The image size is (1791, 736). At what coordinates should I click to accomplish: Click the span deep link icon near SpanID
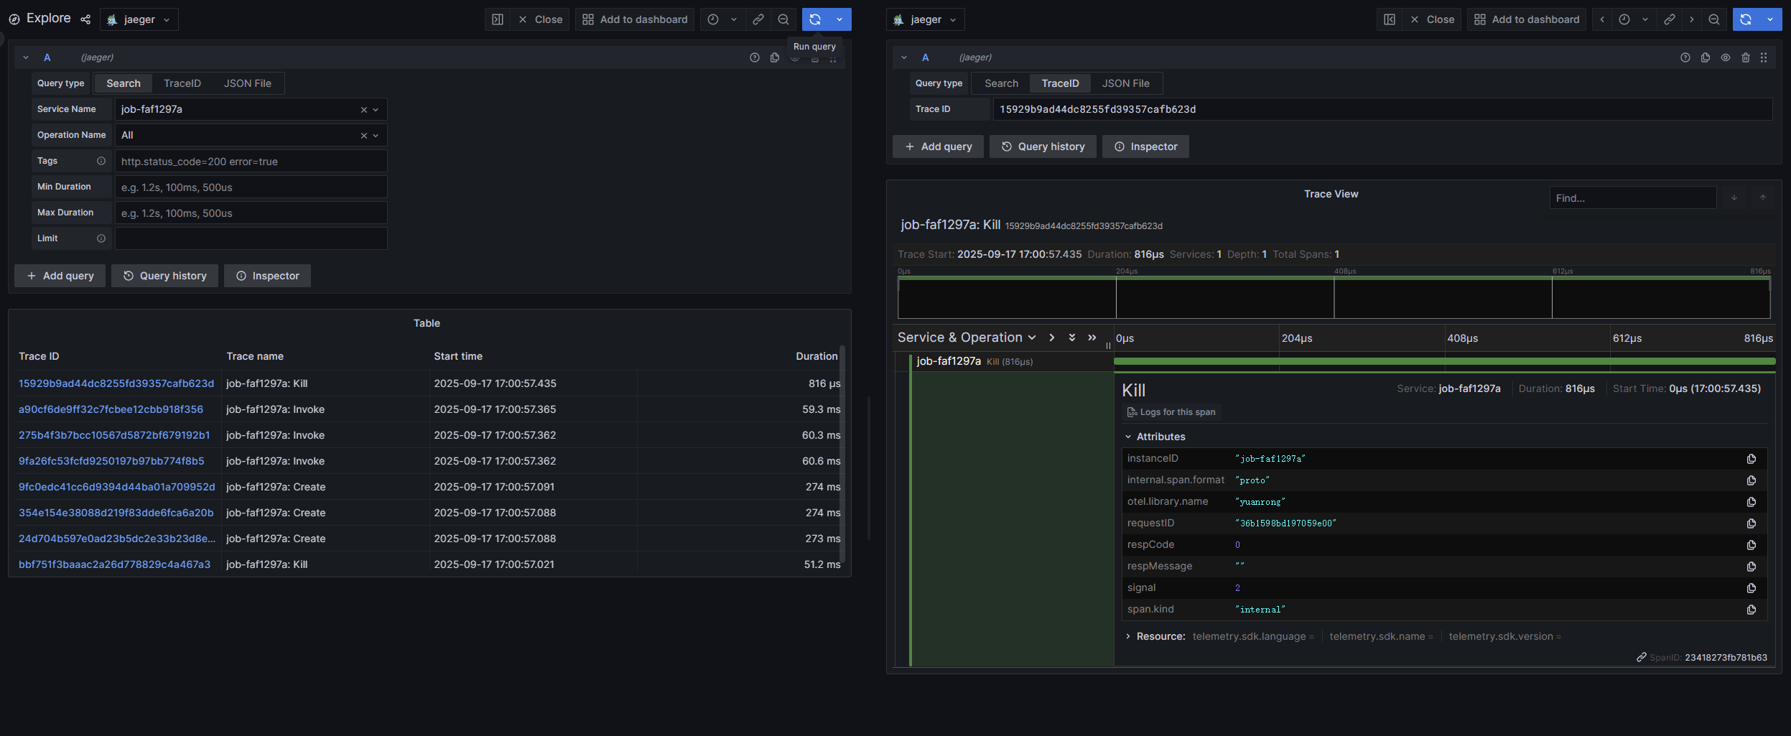point(1641,657)
